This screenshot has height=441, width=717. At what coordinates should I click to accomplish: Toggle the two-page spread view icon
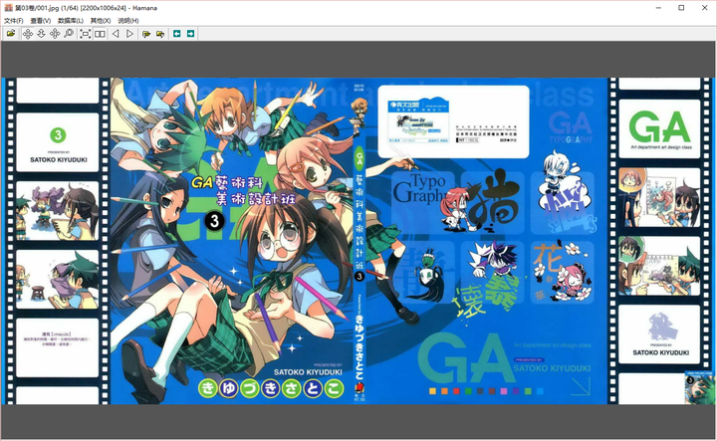click(x=100, y=34)
